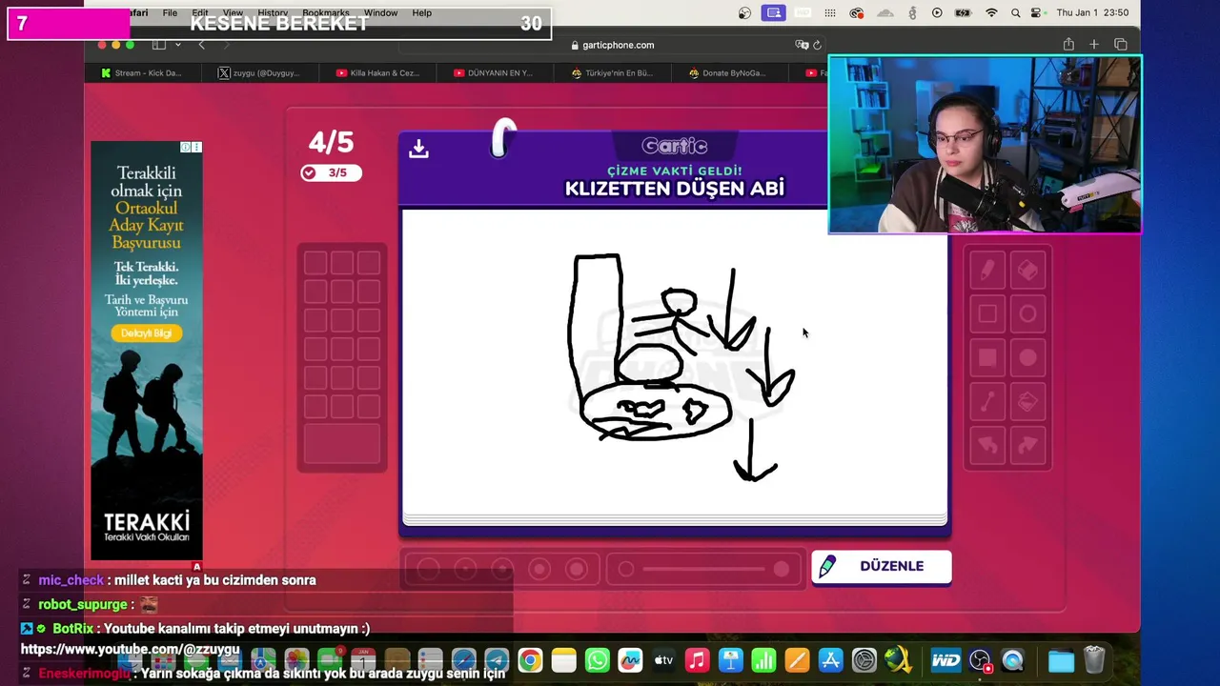Viewport: 1220px width, 686px height.
Task: Select the pencil drawing tool
Action: [987, 272]
